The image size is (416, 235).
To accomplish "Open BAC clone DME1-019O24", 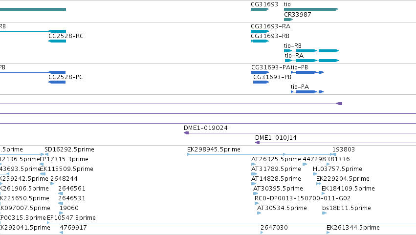I will point(206,128).
